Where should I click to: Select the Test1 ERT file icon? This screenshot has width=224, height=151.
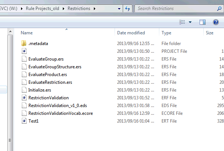click(24, 121)
